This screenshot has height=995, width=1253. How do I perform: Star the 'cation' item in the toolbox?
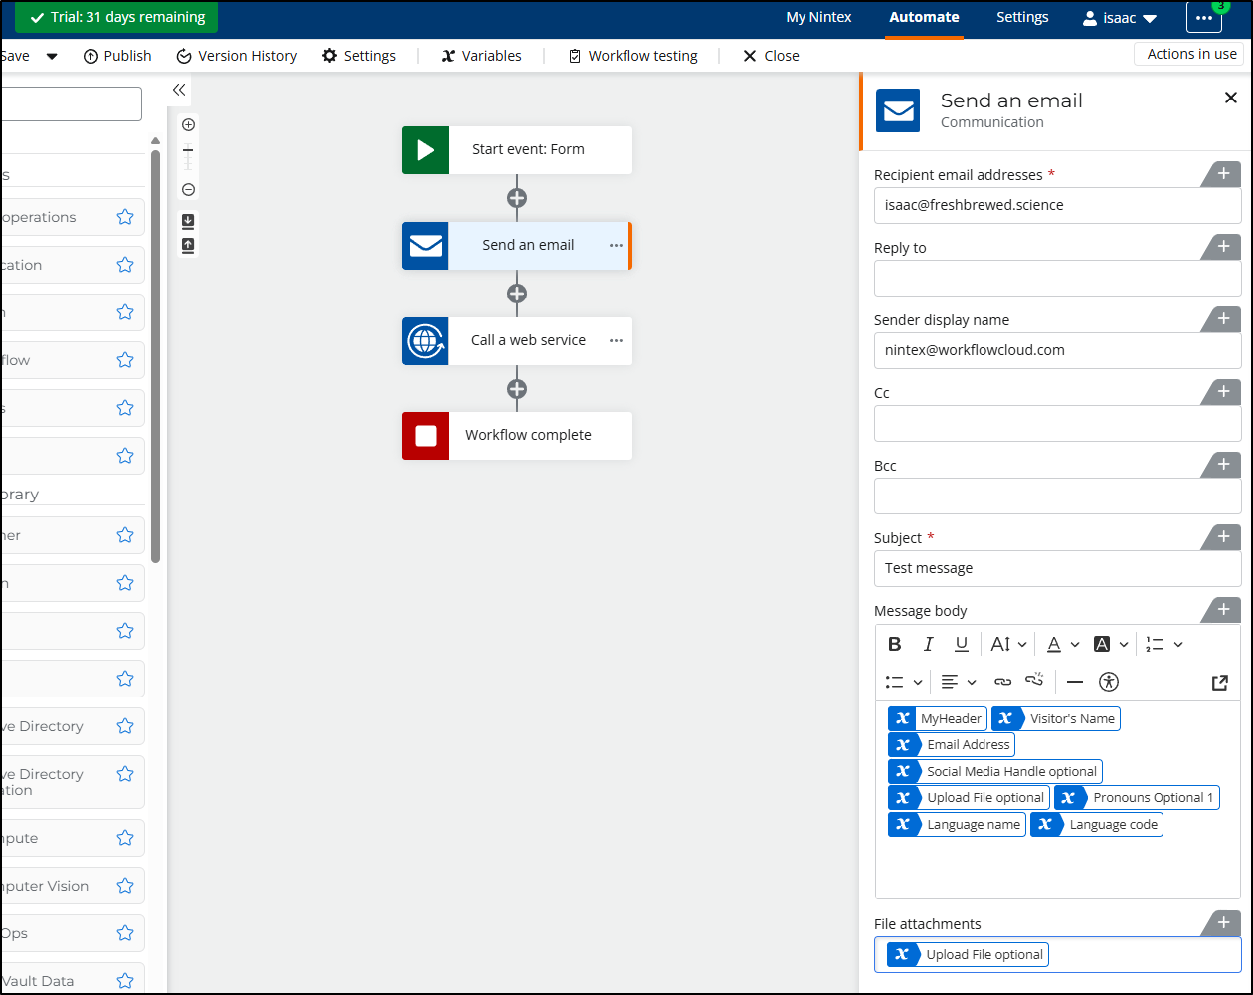pos(125,265)
